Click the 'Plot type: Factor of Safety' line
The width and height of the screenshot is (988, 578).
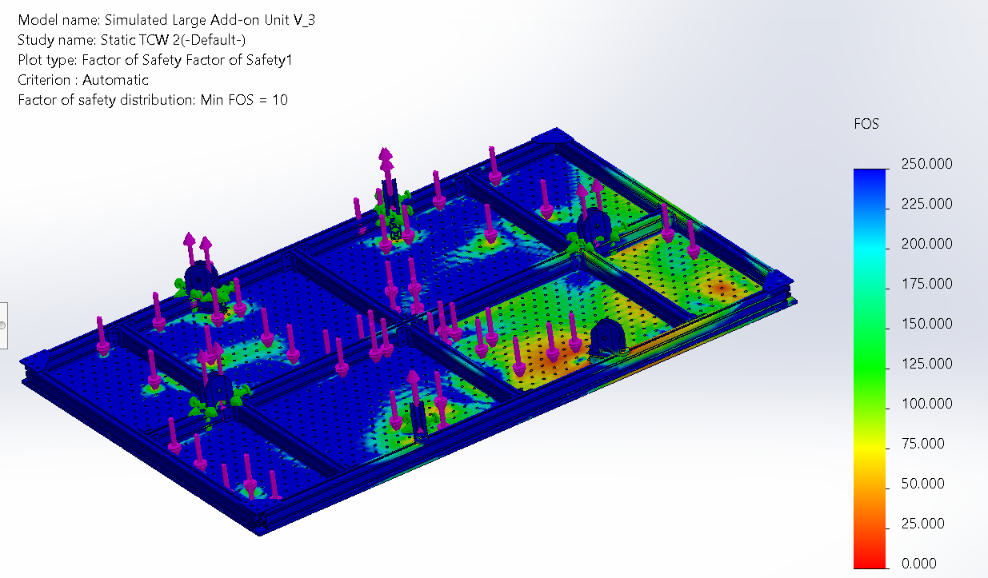tap(155, 60)
